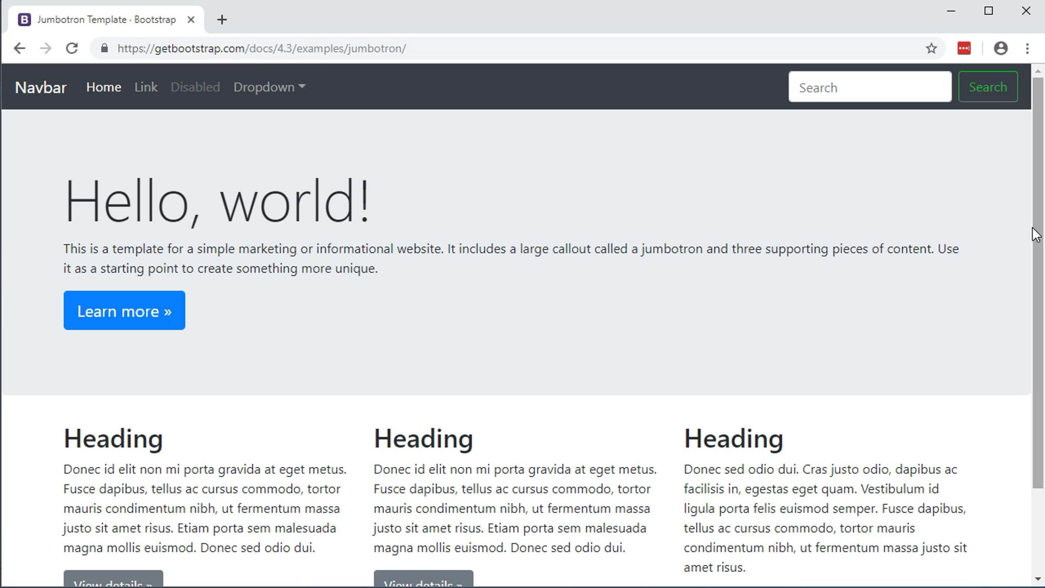The width and height of the screenshot is (1045, 588).
Task: Open the red extension icon in toolbar
Action: 964,48
